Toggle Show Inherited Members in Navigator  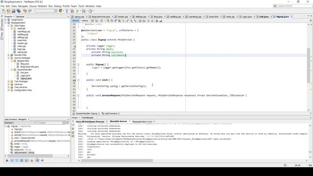pos(7,160)
